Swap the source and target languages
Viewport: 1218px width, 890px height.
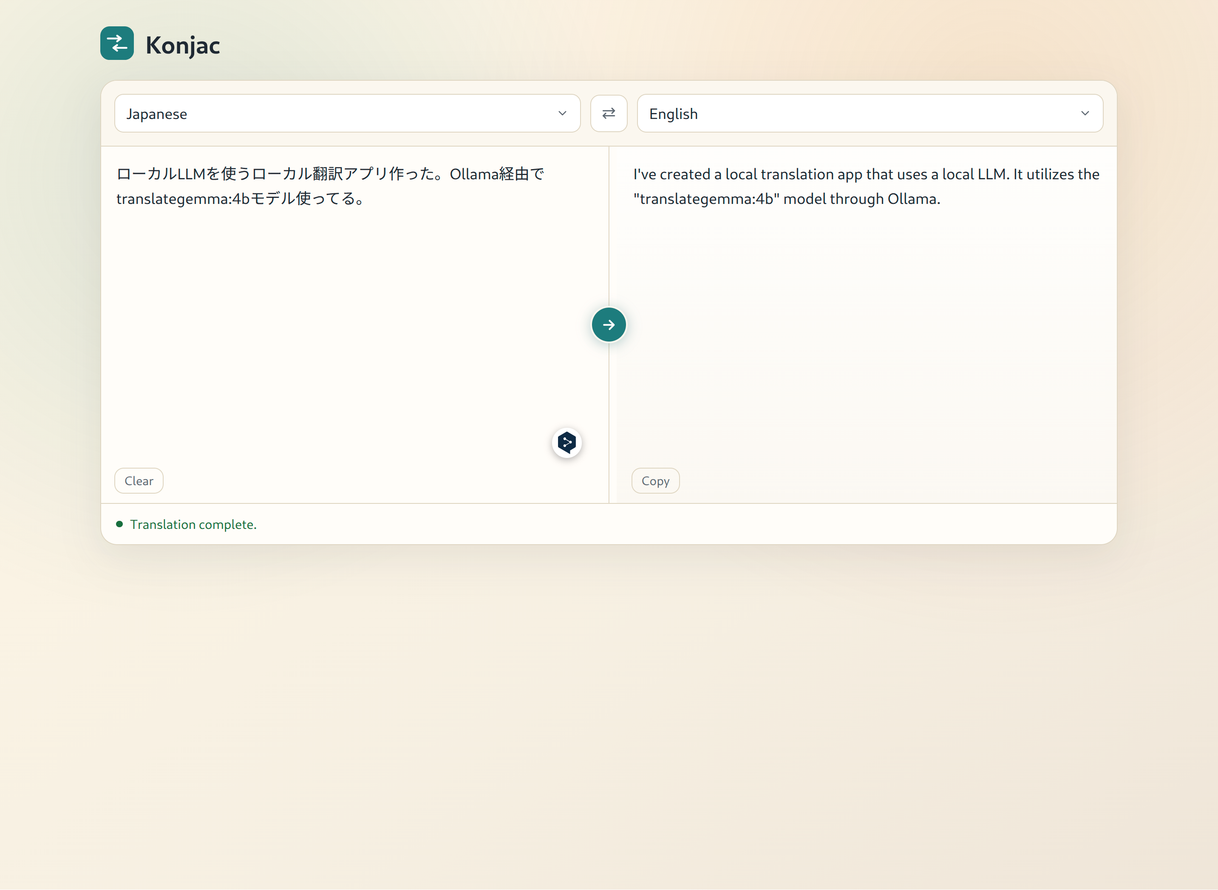[x=609, y=113]
